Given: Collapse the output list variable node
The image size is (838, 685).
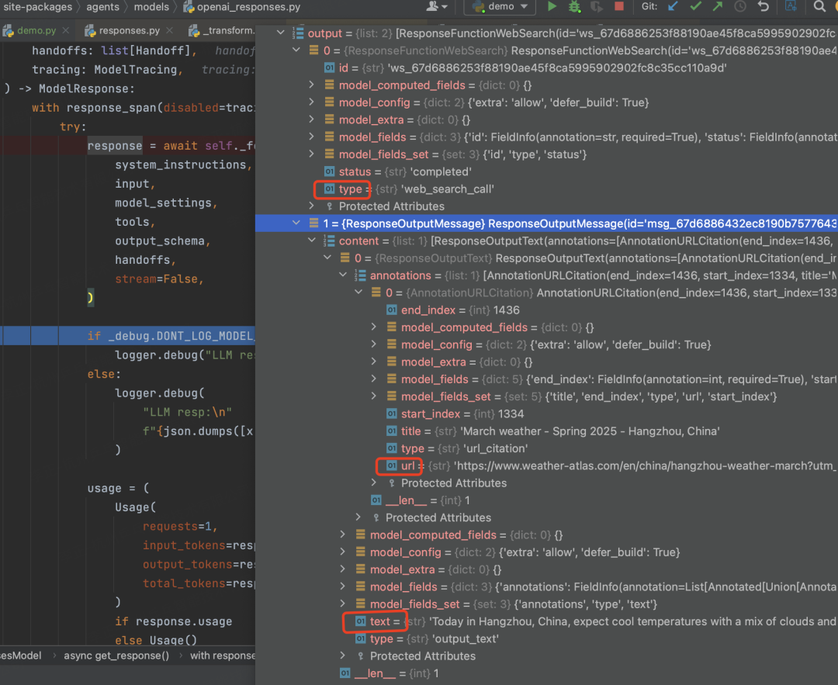Looking at the screenshot, I should point(280,33).
